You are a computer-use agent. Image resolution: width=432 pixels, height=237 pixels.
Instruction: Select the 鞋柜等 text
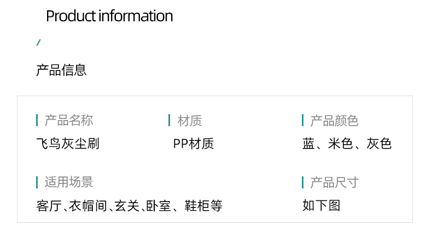point(203,206)
